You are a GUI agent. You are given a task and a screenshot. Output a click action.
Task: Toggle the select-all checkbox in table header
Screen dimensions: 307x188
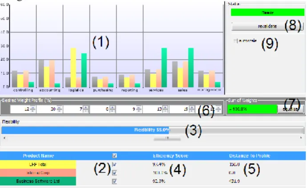coord(114,156)
